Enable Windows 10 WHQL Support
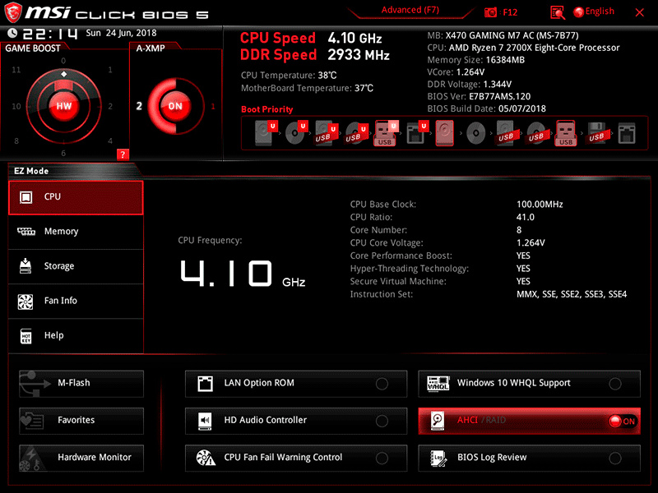Image resolution: width=658 pixels, height=493 pixels. tap(614, 384)
